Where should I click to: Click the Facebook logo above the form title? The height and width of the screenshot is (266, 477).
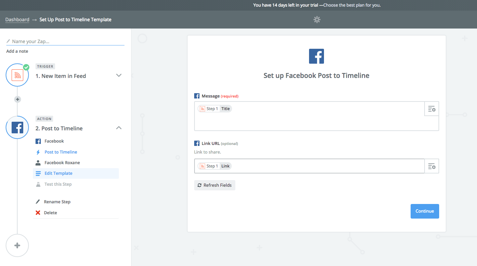tap(316, 56)
